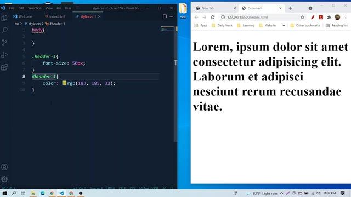Viewport: 351px width, 197px height.
Task: Open the Edit menu in VS Code
Action: coord(21,8)
